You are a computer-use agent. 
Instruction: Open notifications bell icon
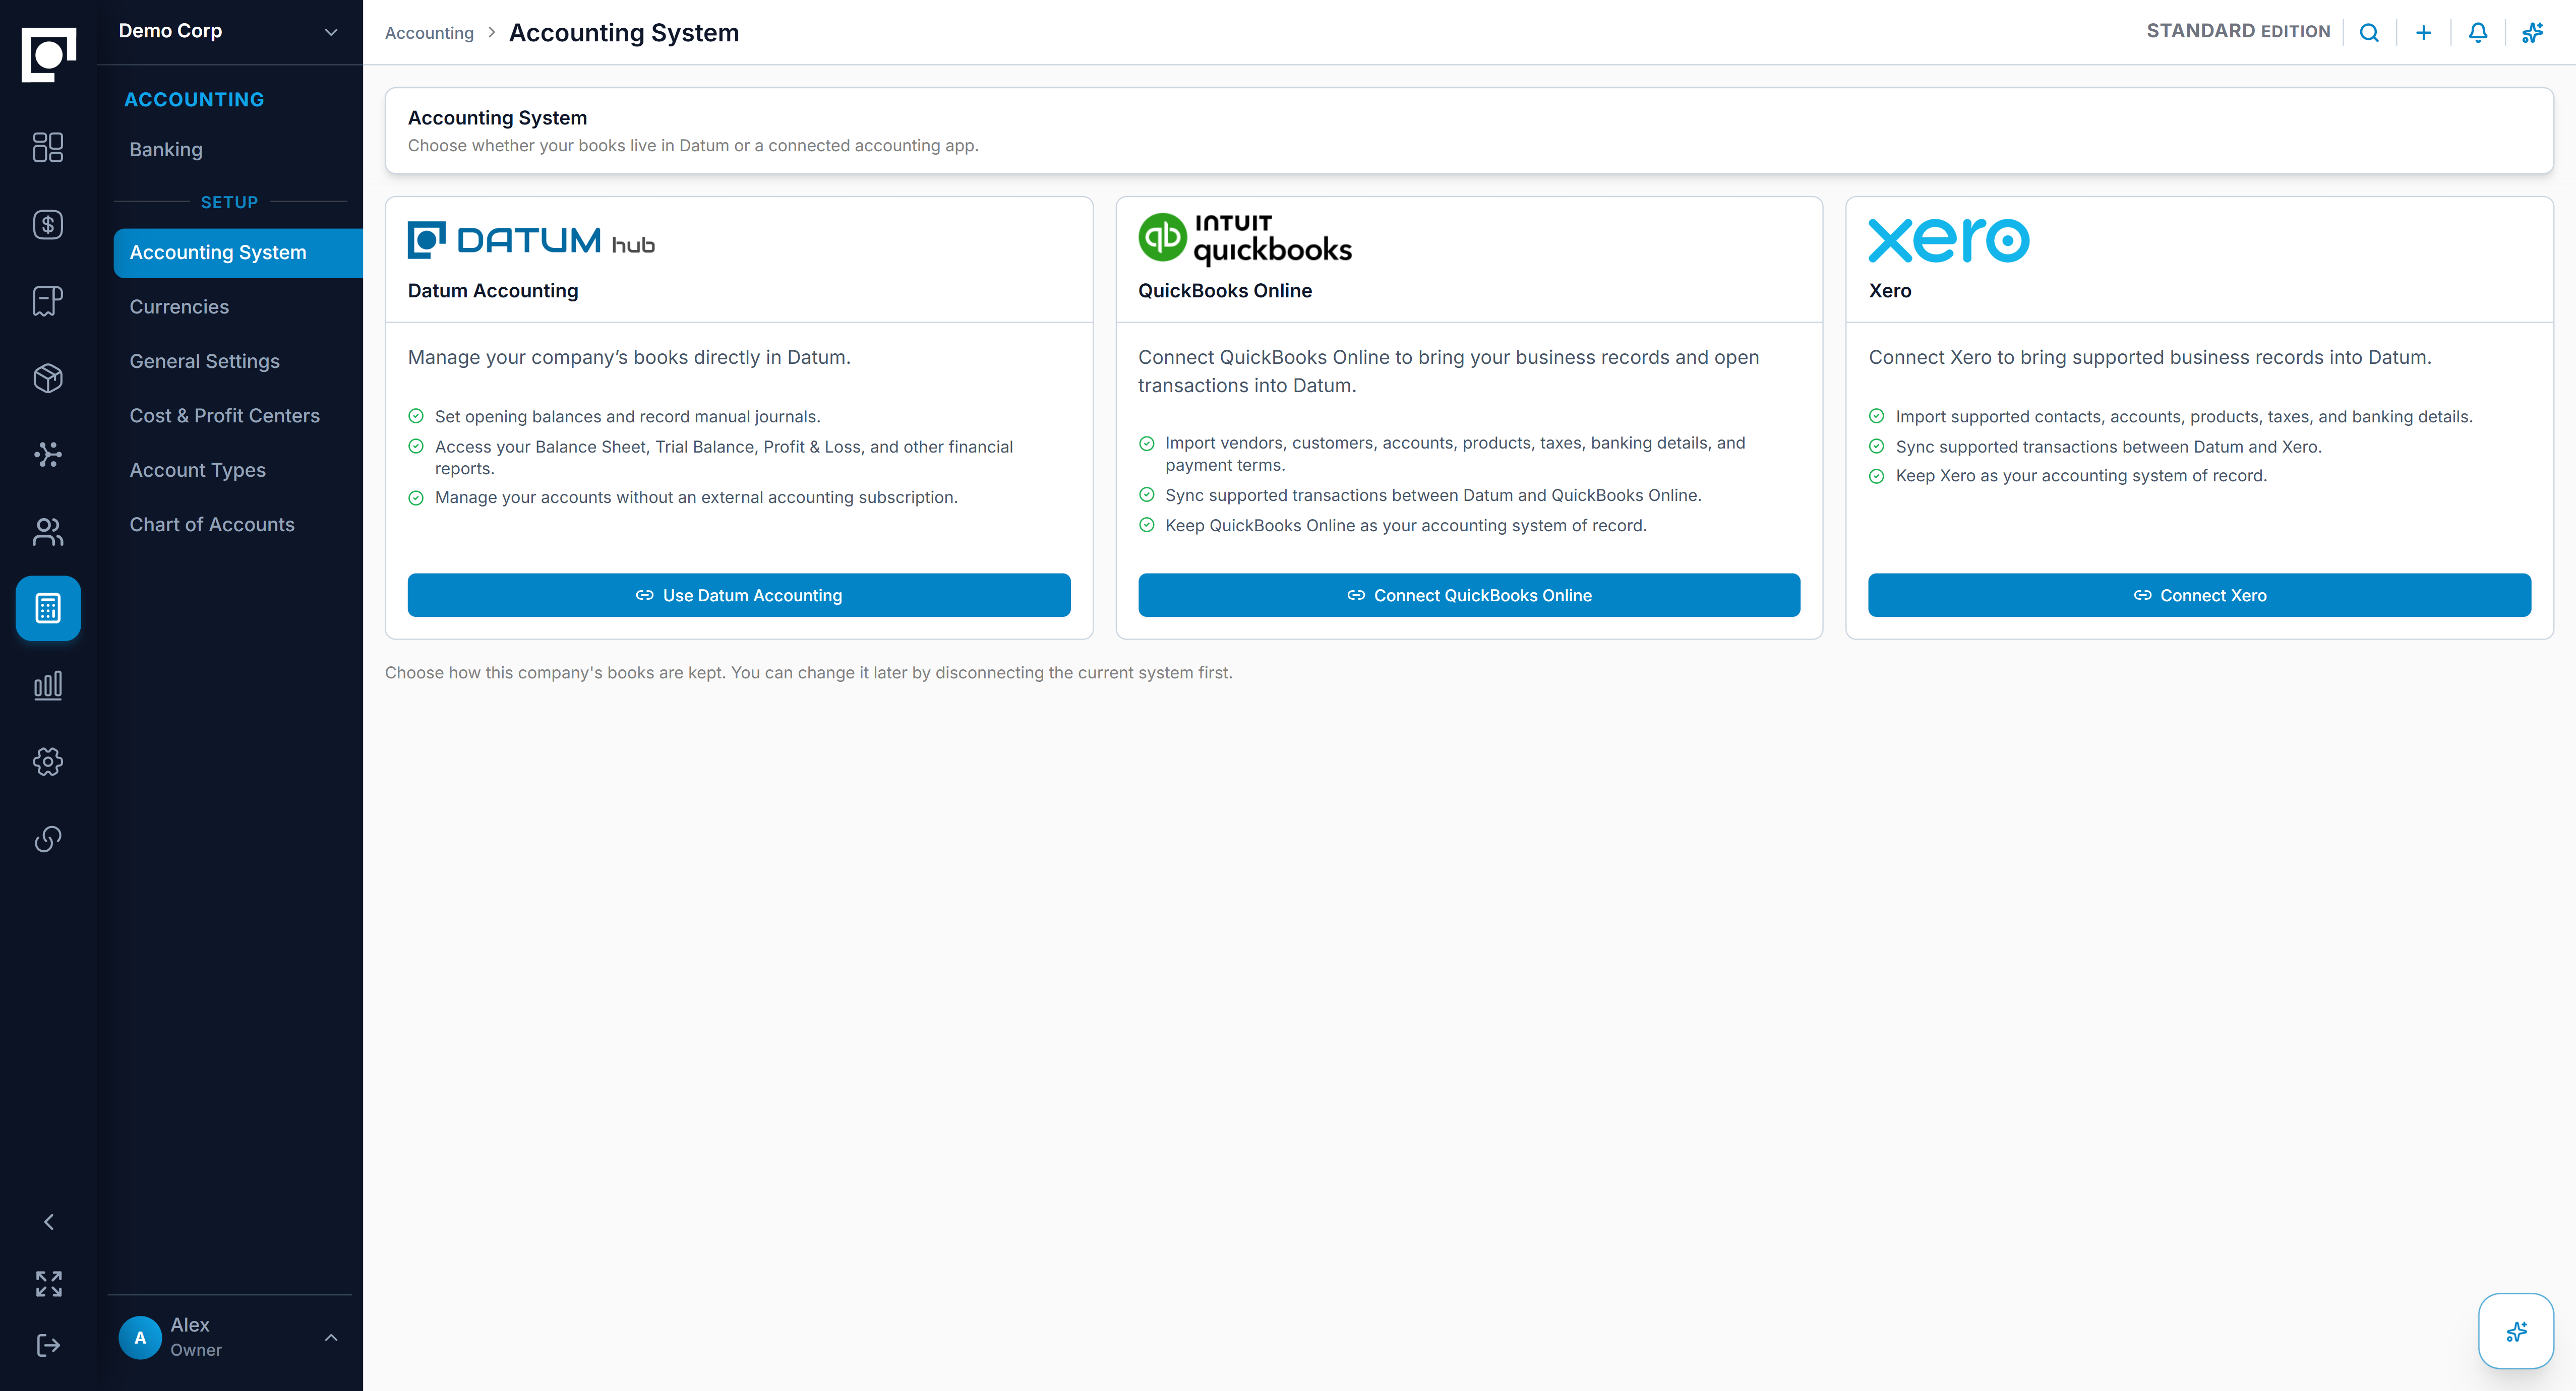coord(2478,33)
